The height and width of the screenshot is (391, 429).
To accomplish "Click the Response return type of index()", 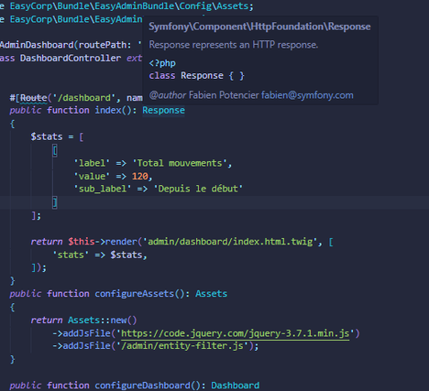I will coord(163,110).
